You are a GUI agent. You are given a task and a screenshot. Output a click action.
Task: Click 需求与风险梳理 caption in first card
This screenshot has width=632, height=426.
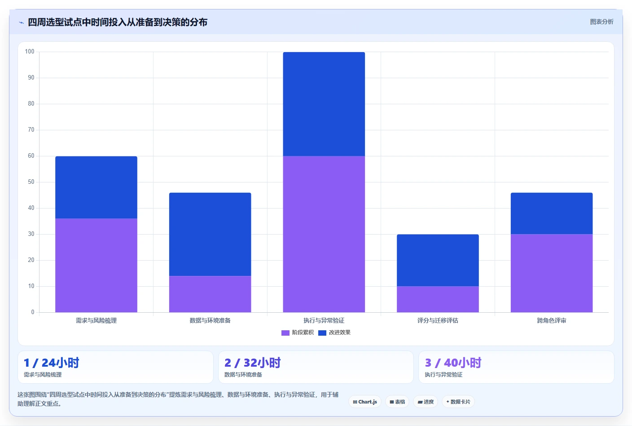click(43, 374)
